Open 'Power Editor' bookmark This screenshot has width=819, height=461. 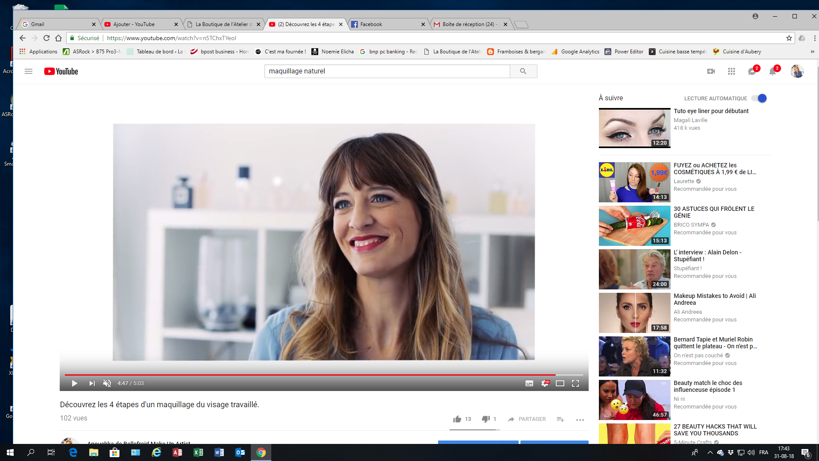coord(624,52)
